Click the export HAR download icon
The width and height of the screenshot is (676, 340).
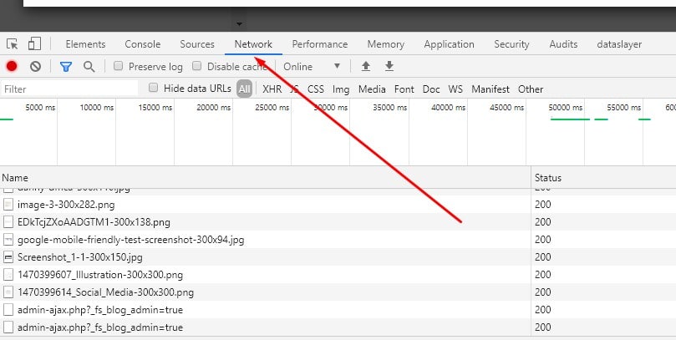pyautogui.click(x=389, y=67)
